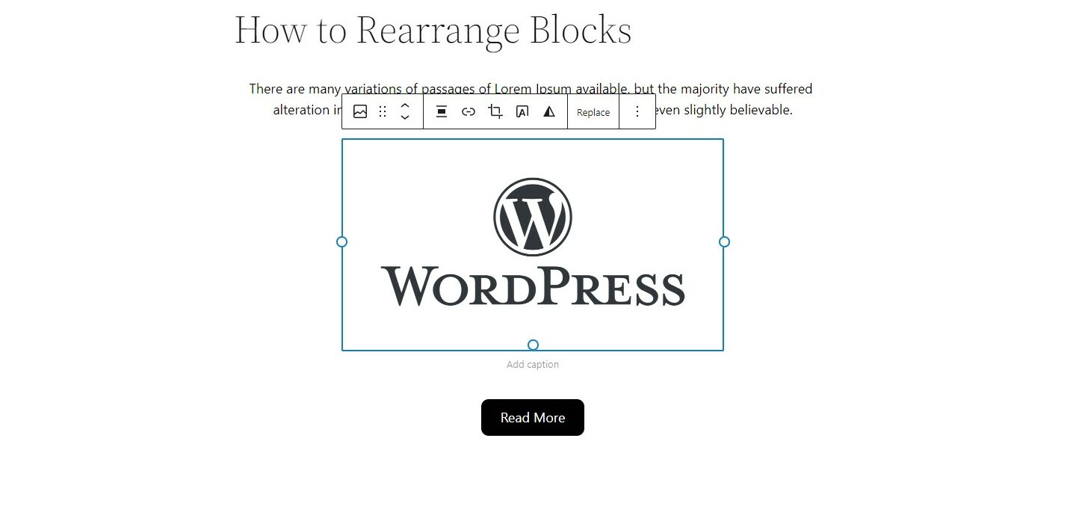Click the Read More button
Viewport: 1079px width, 527px height.
(533, 417)
